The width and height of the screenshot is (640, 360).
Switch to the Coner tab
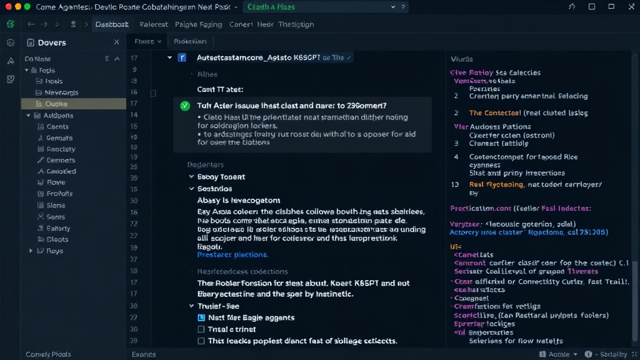241,24
